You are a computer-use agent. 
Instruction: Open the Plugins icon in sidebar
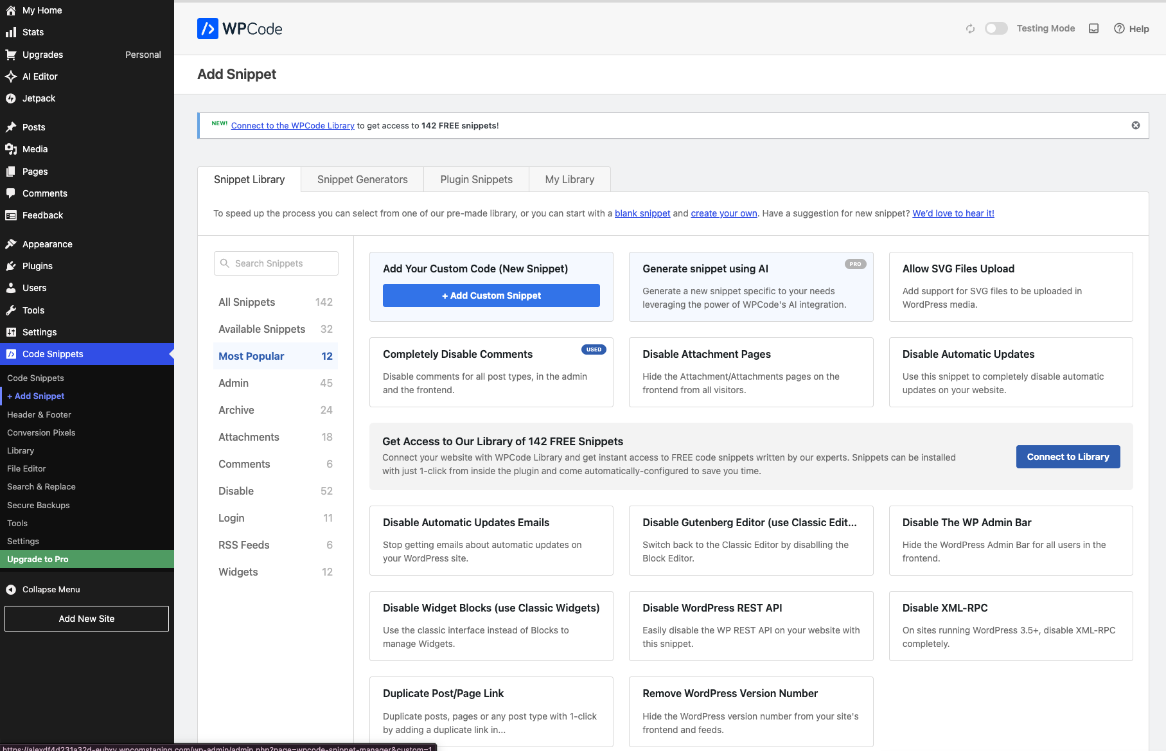click(12, 265)
